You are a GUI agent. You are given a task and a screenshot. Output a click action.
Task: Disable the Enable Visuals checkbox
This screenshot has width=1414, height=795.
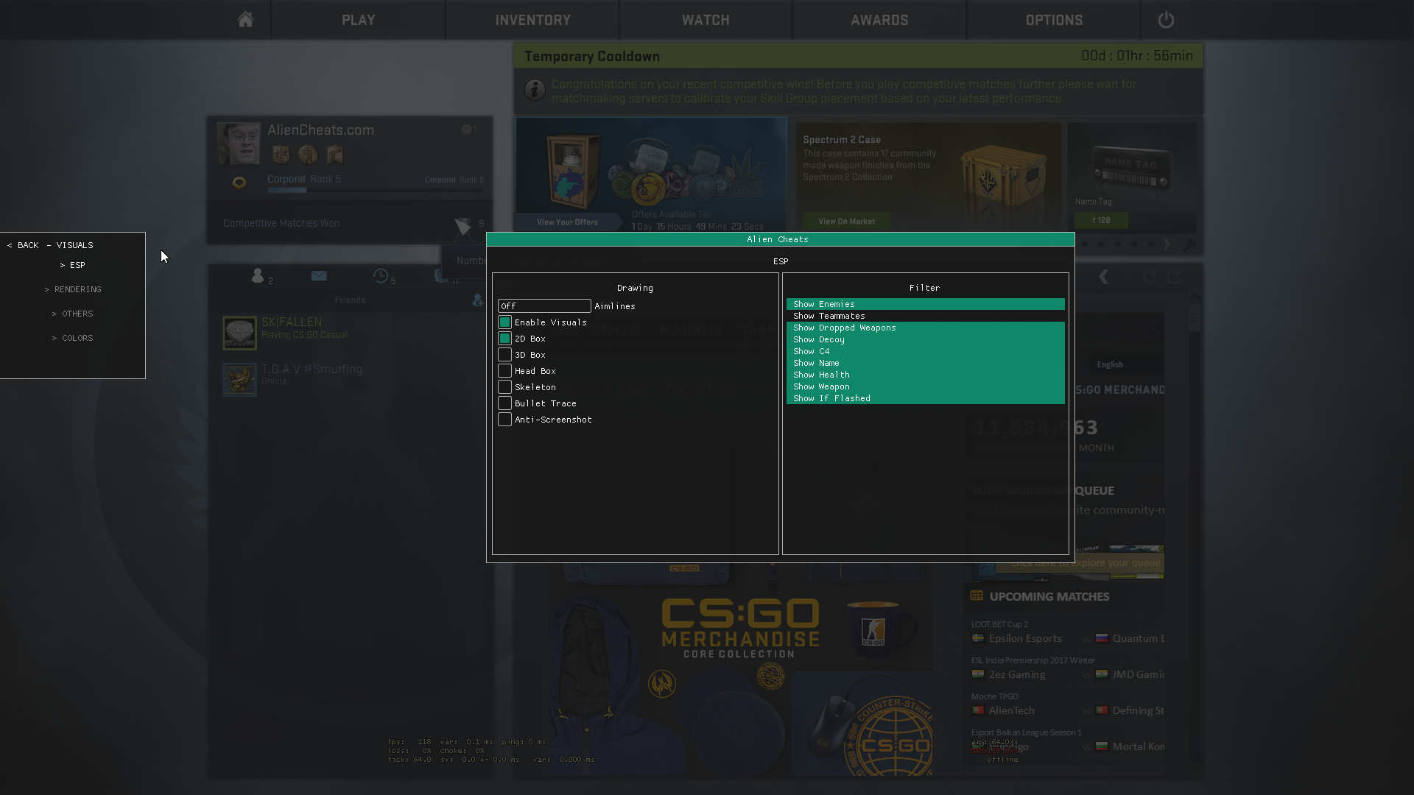[x=504, y=322]
